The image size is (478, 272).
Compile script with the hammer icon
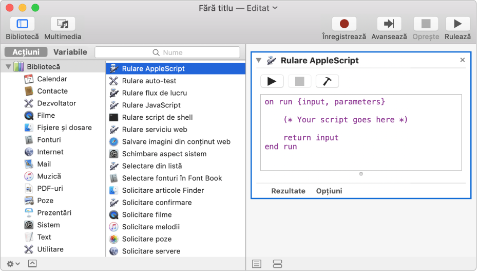click(x=327, y=81)
